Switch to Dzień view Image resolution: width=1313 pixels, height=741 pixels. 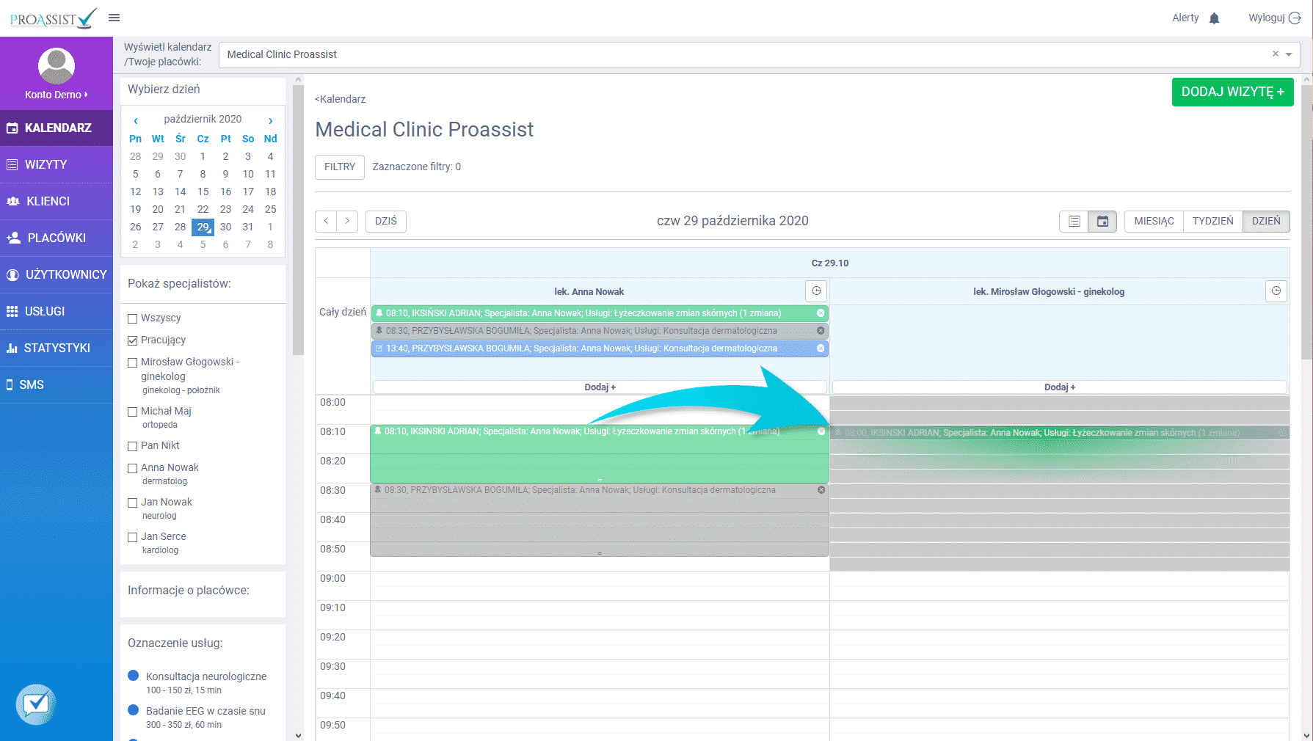1266,221
